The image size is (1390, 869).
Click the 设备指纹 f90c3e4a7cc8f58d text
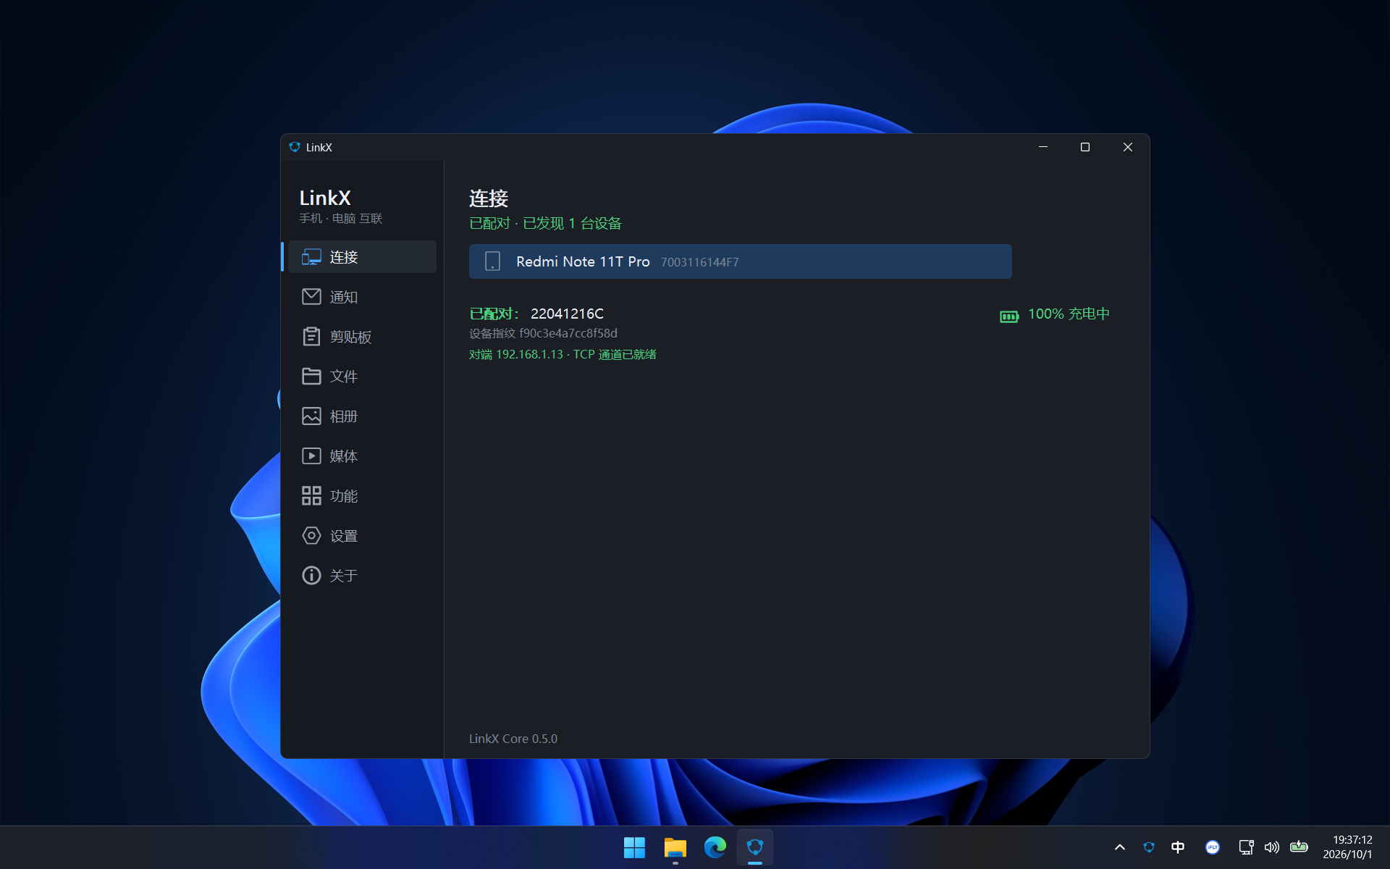(x=543, y=333)
